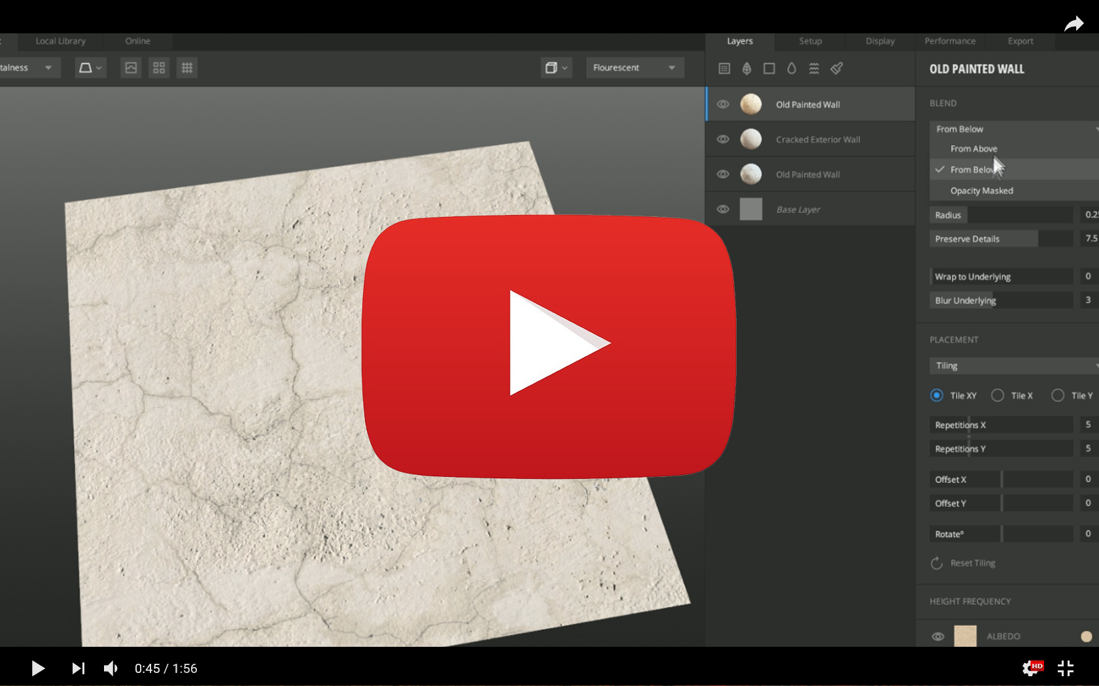
Task: Select the paint brush layer icon
Action: 837,68
